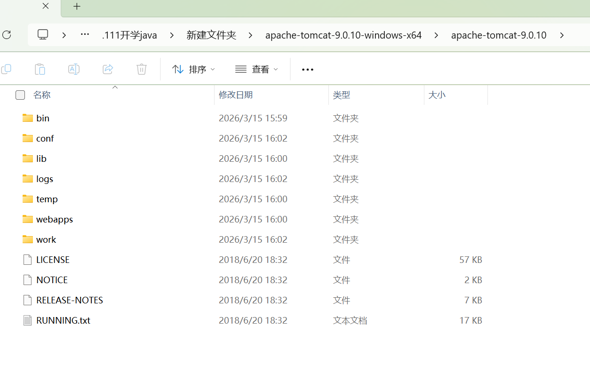Viewport: 590px width, 365px height.
Task: Click the 7 KB size of RELEASE-NOTES
Action: tap(473, 300)
